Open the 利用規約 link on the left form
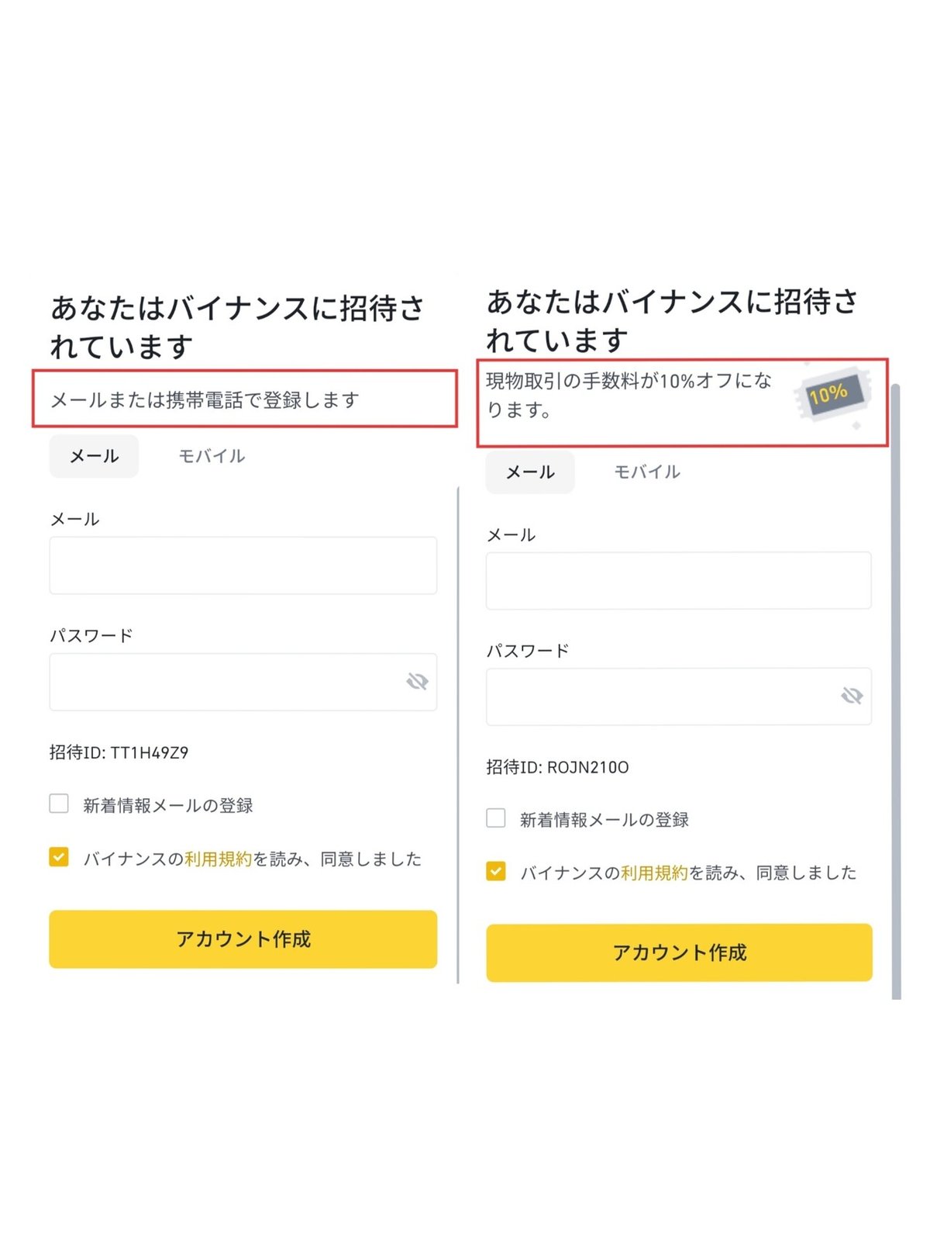The image size is (930, 1241). pos(218,859)
